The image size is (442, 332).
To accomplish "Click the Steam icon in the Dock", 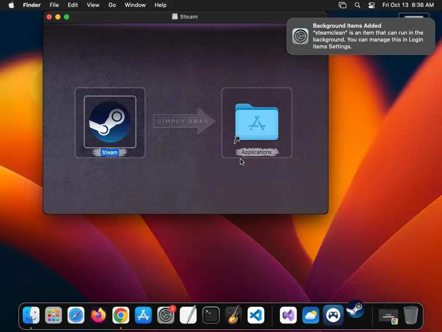I will [x=355, y=309].
